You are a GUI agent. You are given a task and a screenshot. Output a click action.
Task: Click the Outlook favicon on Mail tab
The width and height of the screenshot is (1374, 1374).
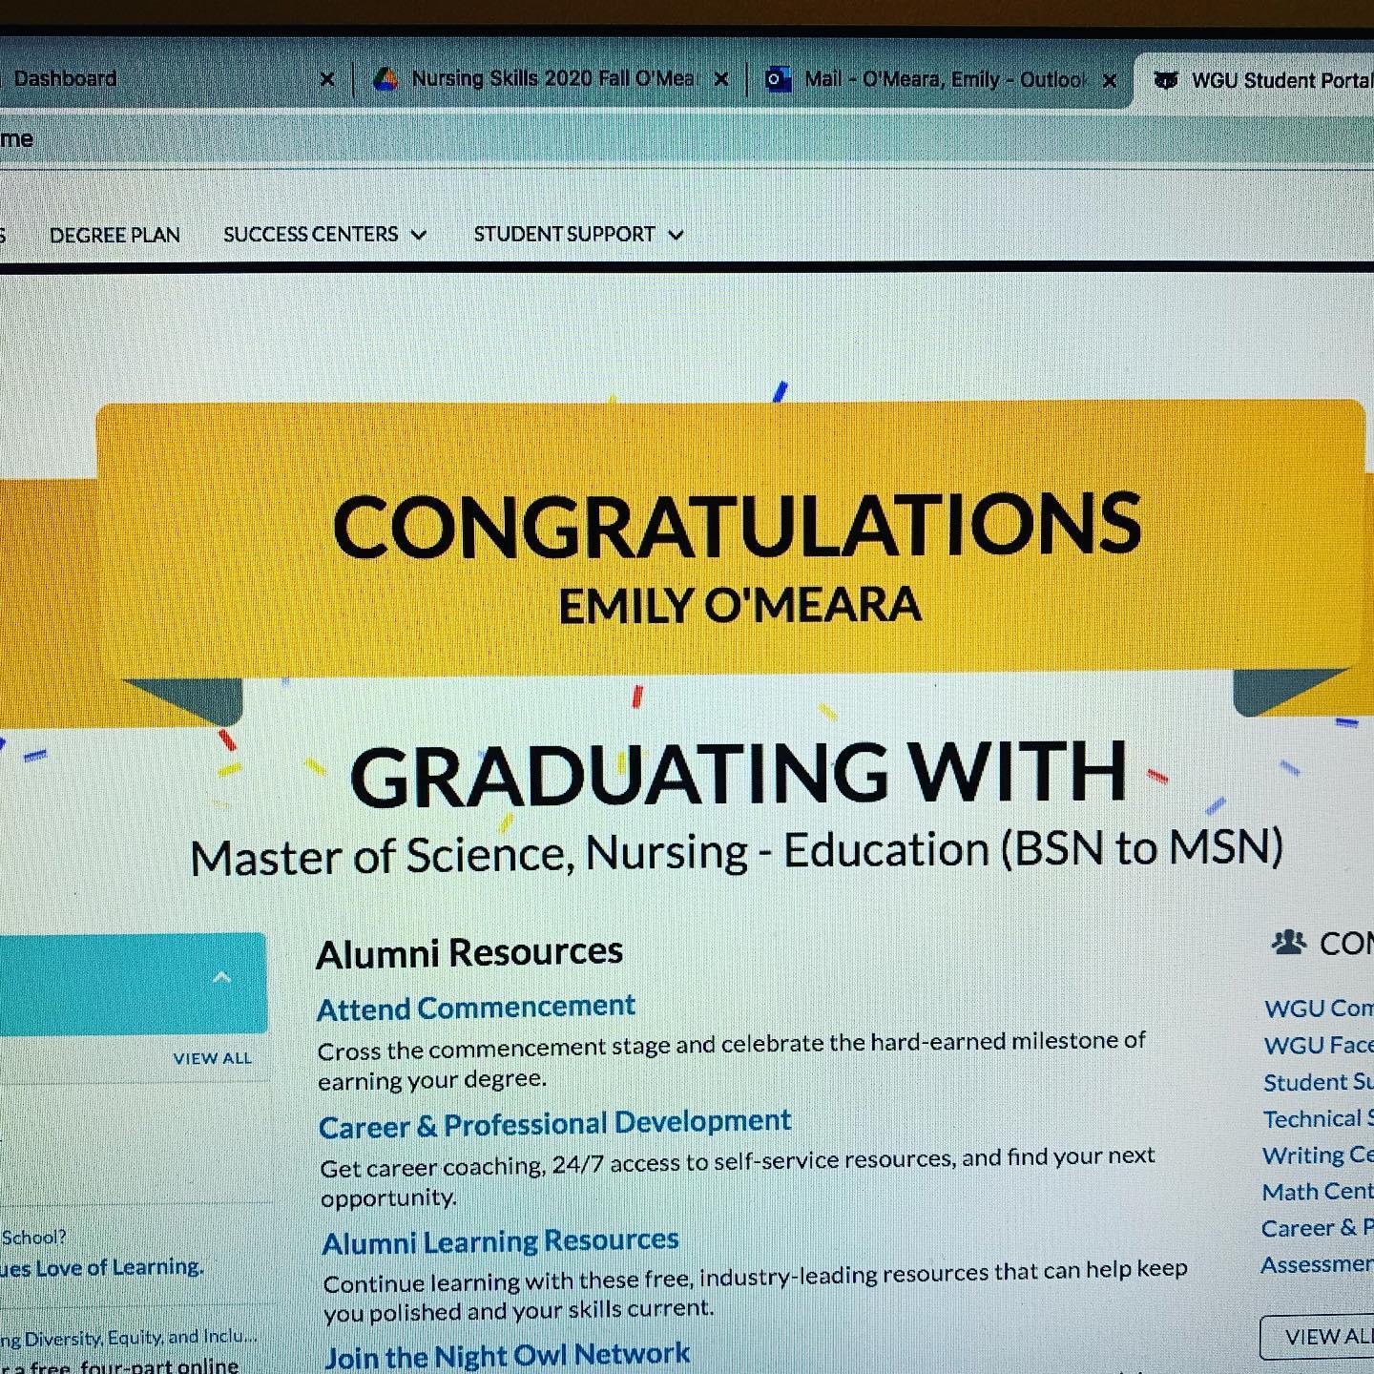pyautogui.click(x=779, y=80)
